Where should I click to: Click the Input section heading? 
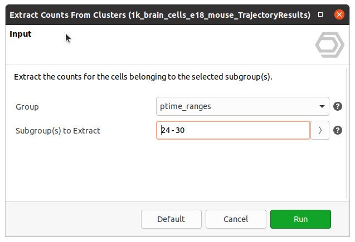(x=21, y=34)
